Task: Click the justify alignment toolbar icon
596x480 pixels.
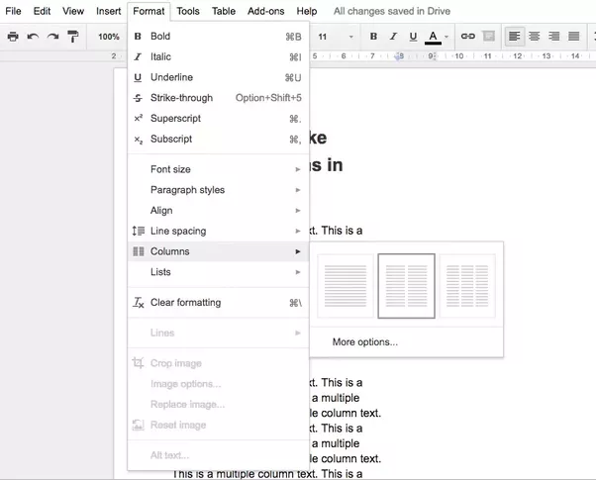Action: (574, 37)
